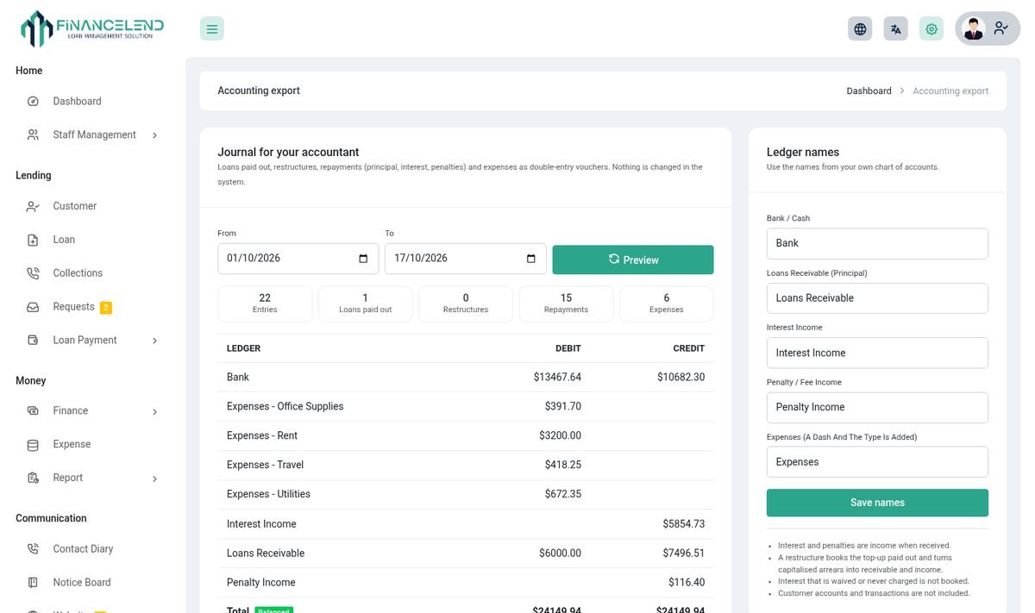1035x613 pixels.
Task: Edit the Loans Receivable (Principal) name field
Action: (877, 298)
